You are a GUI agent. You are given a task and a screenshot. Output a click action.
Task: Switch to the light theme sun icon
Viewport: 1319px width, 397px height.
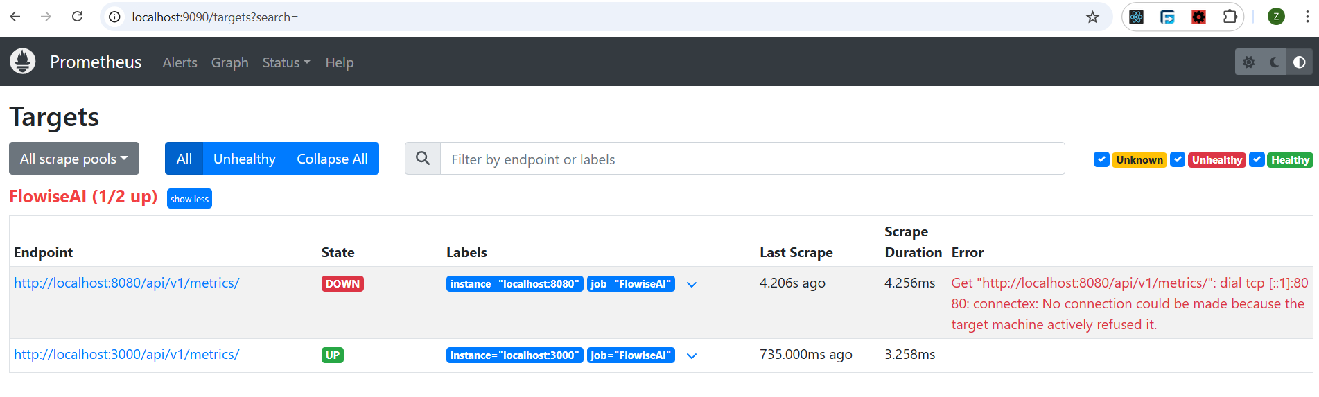pyautogui.click(x=1249, y=62)
